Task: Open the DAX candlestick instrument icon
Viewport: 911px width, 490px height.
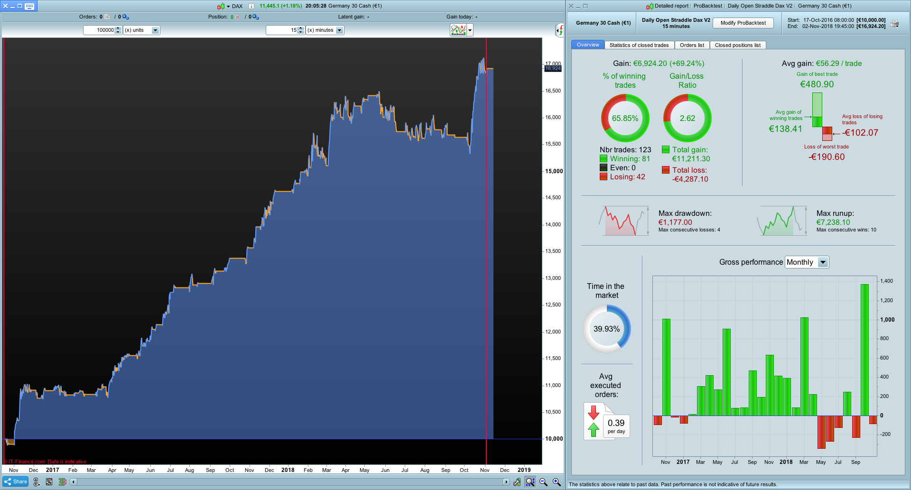Action: point(221,6)
